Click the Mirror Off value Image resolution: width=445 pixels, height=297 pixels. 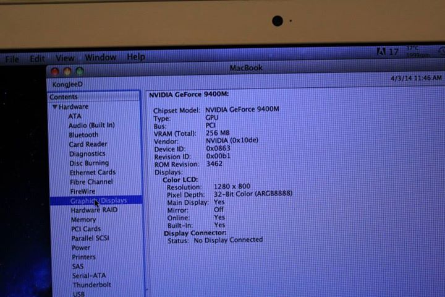(x=219, y=210)
